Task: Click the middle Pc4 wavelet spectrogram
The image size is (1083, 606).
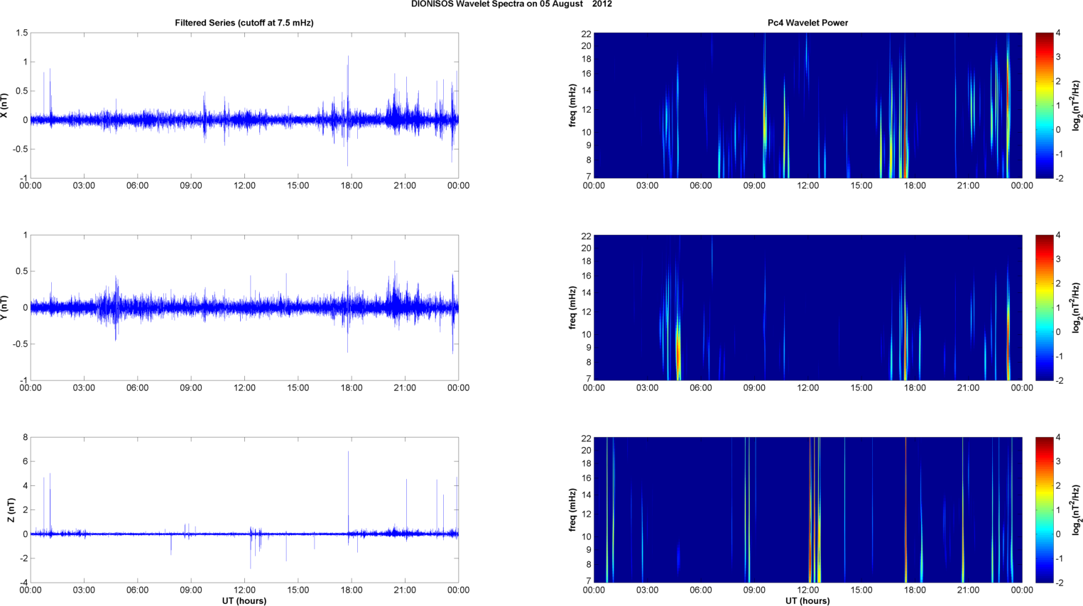Action: 807,307
